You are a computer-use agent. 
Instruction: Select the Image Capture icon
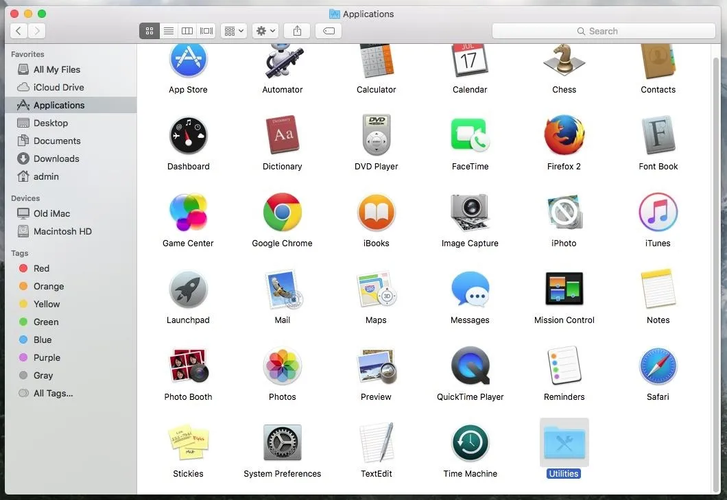click(470, 212)
